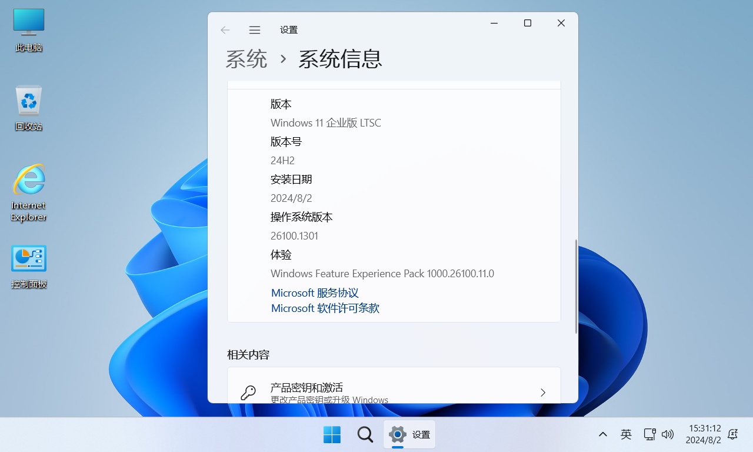Click the back arrow in Settings
753x452 pixels.
pos(225,29)
